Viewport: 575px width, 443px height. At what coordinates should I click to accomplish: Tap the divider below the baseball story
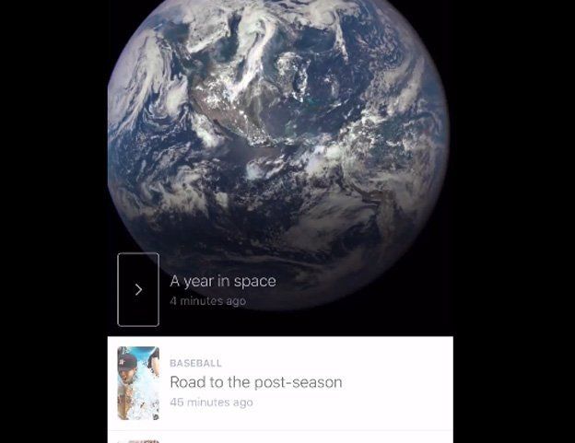click(280, 430)
